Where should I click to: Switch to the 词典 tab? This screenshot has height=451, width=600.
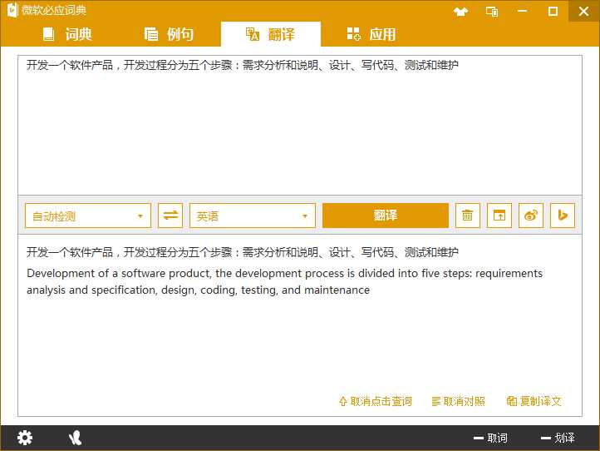pyautogui.click(x=67, y=34)
